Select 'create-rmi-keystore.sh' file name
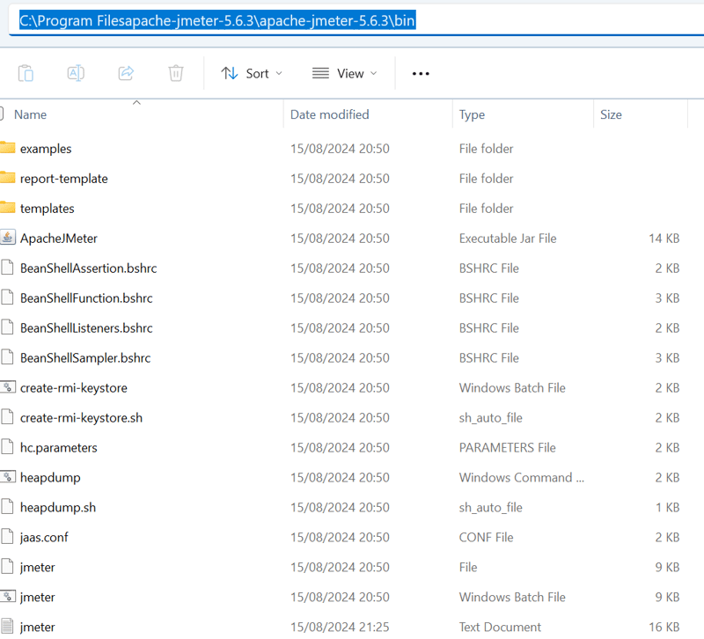This screenshot has height=639, width=704. tap(81, 418)
